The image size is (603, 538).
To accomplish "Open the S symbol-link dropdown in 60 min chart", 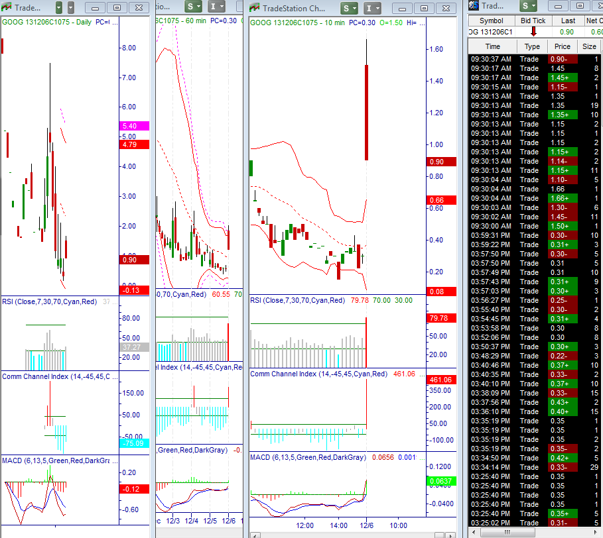I will tap(193, 7).
